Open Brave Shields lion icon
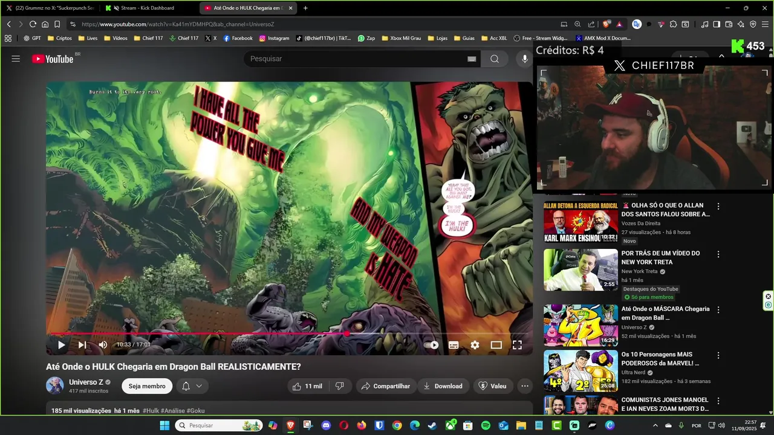The height and width of the screenshot is (435, 774). click(607, 24)
